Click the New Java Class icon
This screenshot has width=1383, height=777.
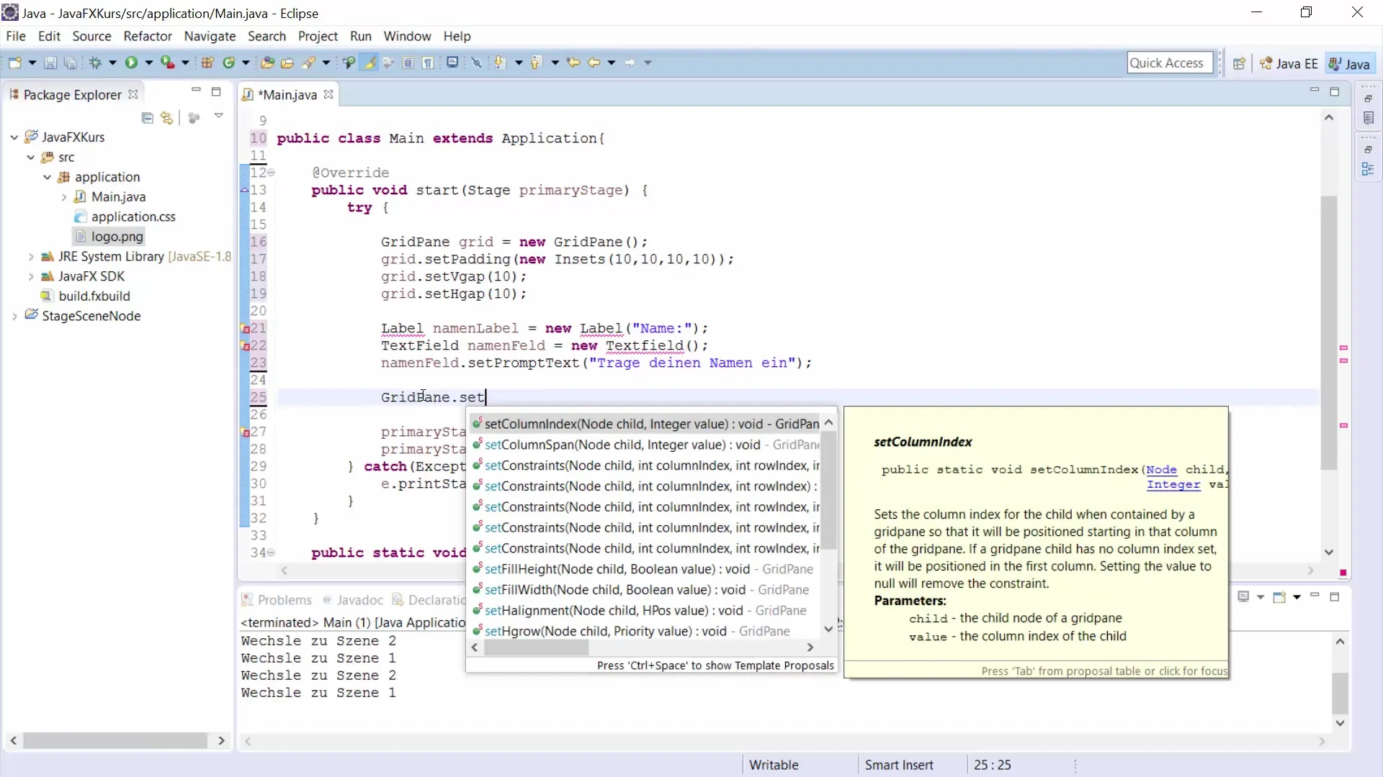pos(229,63)
